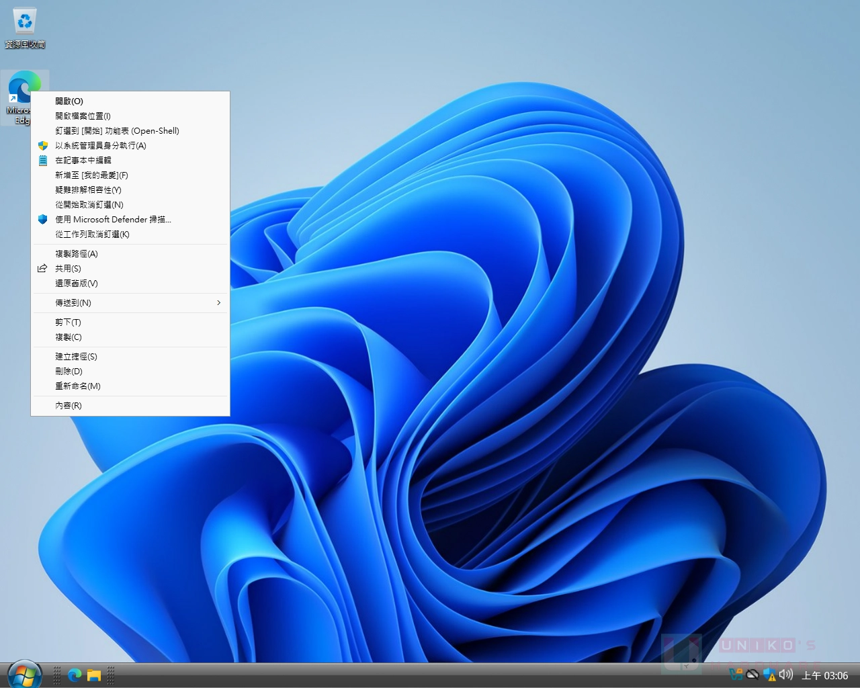860x688 pixels.
Task: Choose 複製(C) to copy
Action: click(x=130, y=337)
